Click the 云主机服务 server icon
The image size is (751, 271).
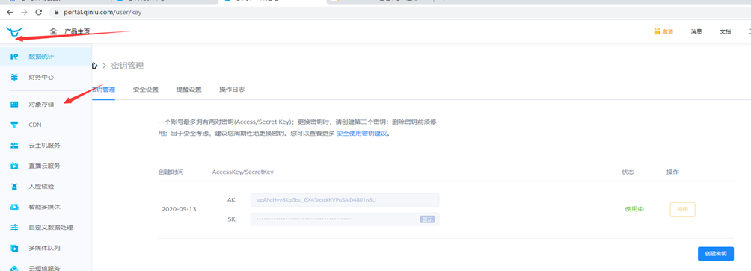14,146
